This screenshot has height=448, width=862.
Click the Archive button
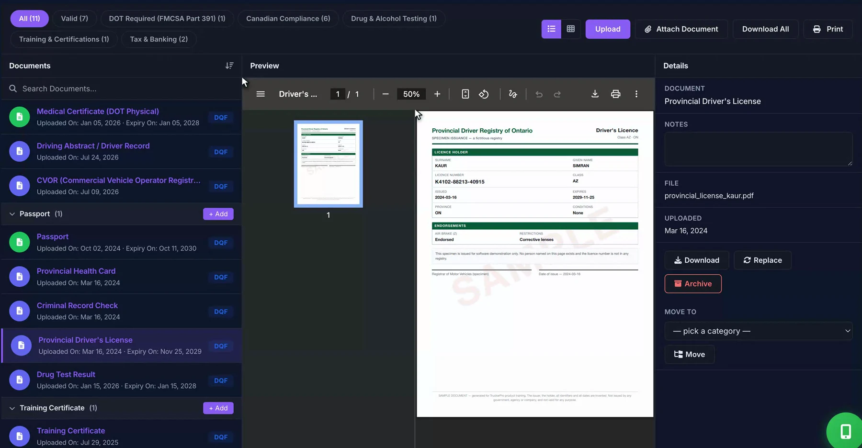pyautogui.click(x=693, y=284)
